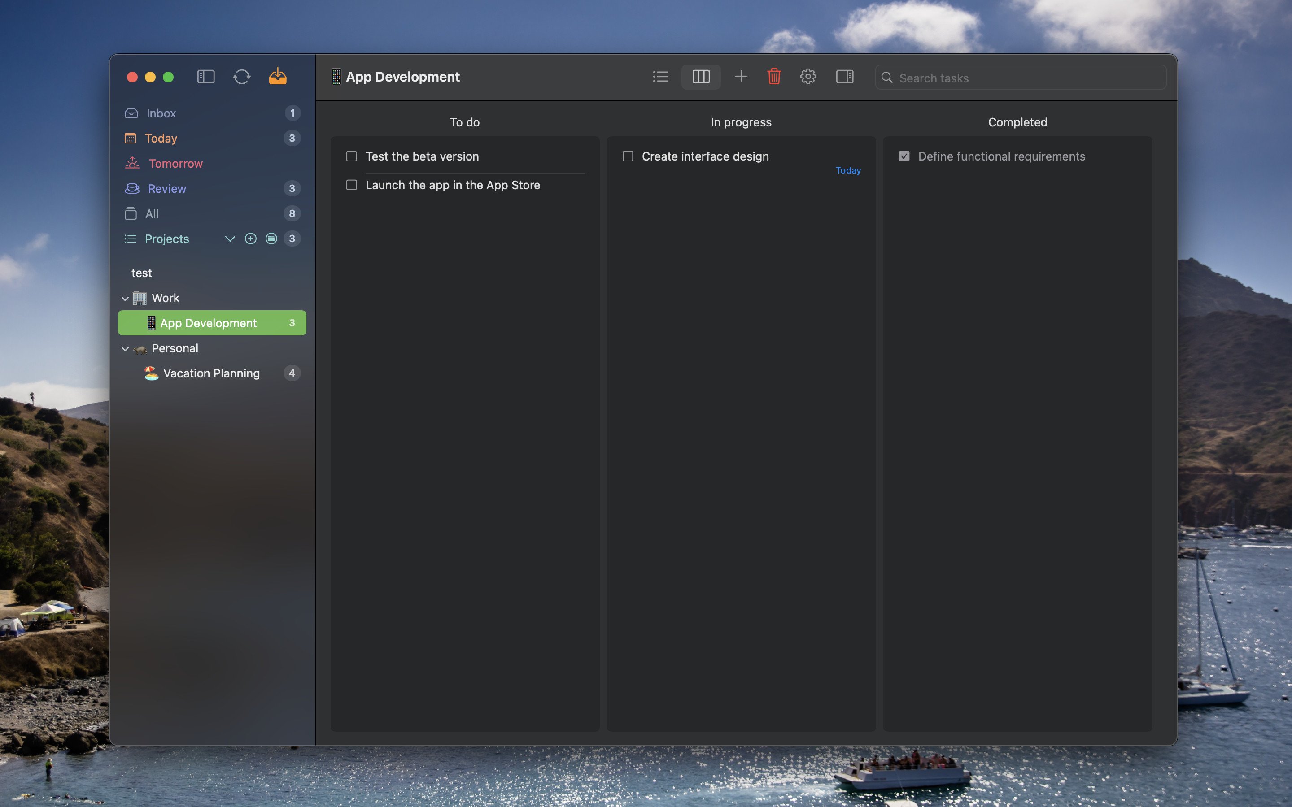Toggle the left sidebar icon
Image resolution: width=1292 pixels, height=807 pixels.
tap(205, 77)
